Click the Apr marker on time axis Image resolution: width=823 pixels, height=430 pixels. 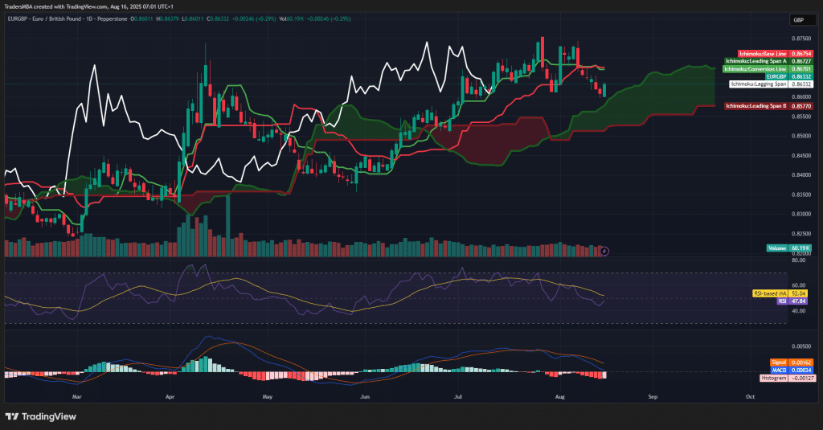pyautogui.click(x=170, y=396)
